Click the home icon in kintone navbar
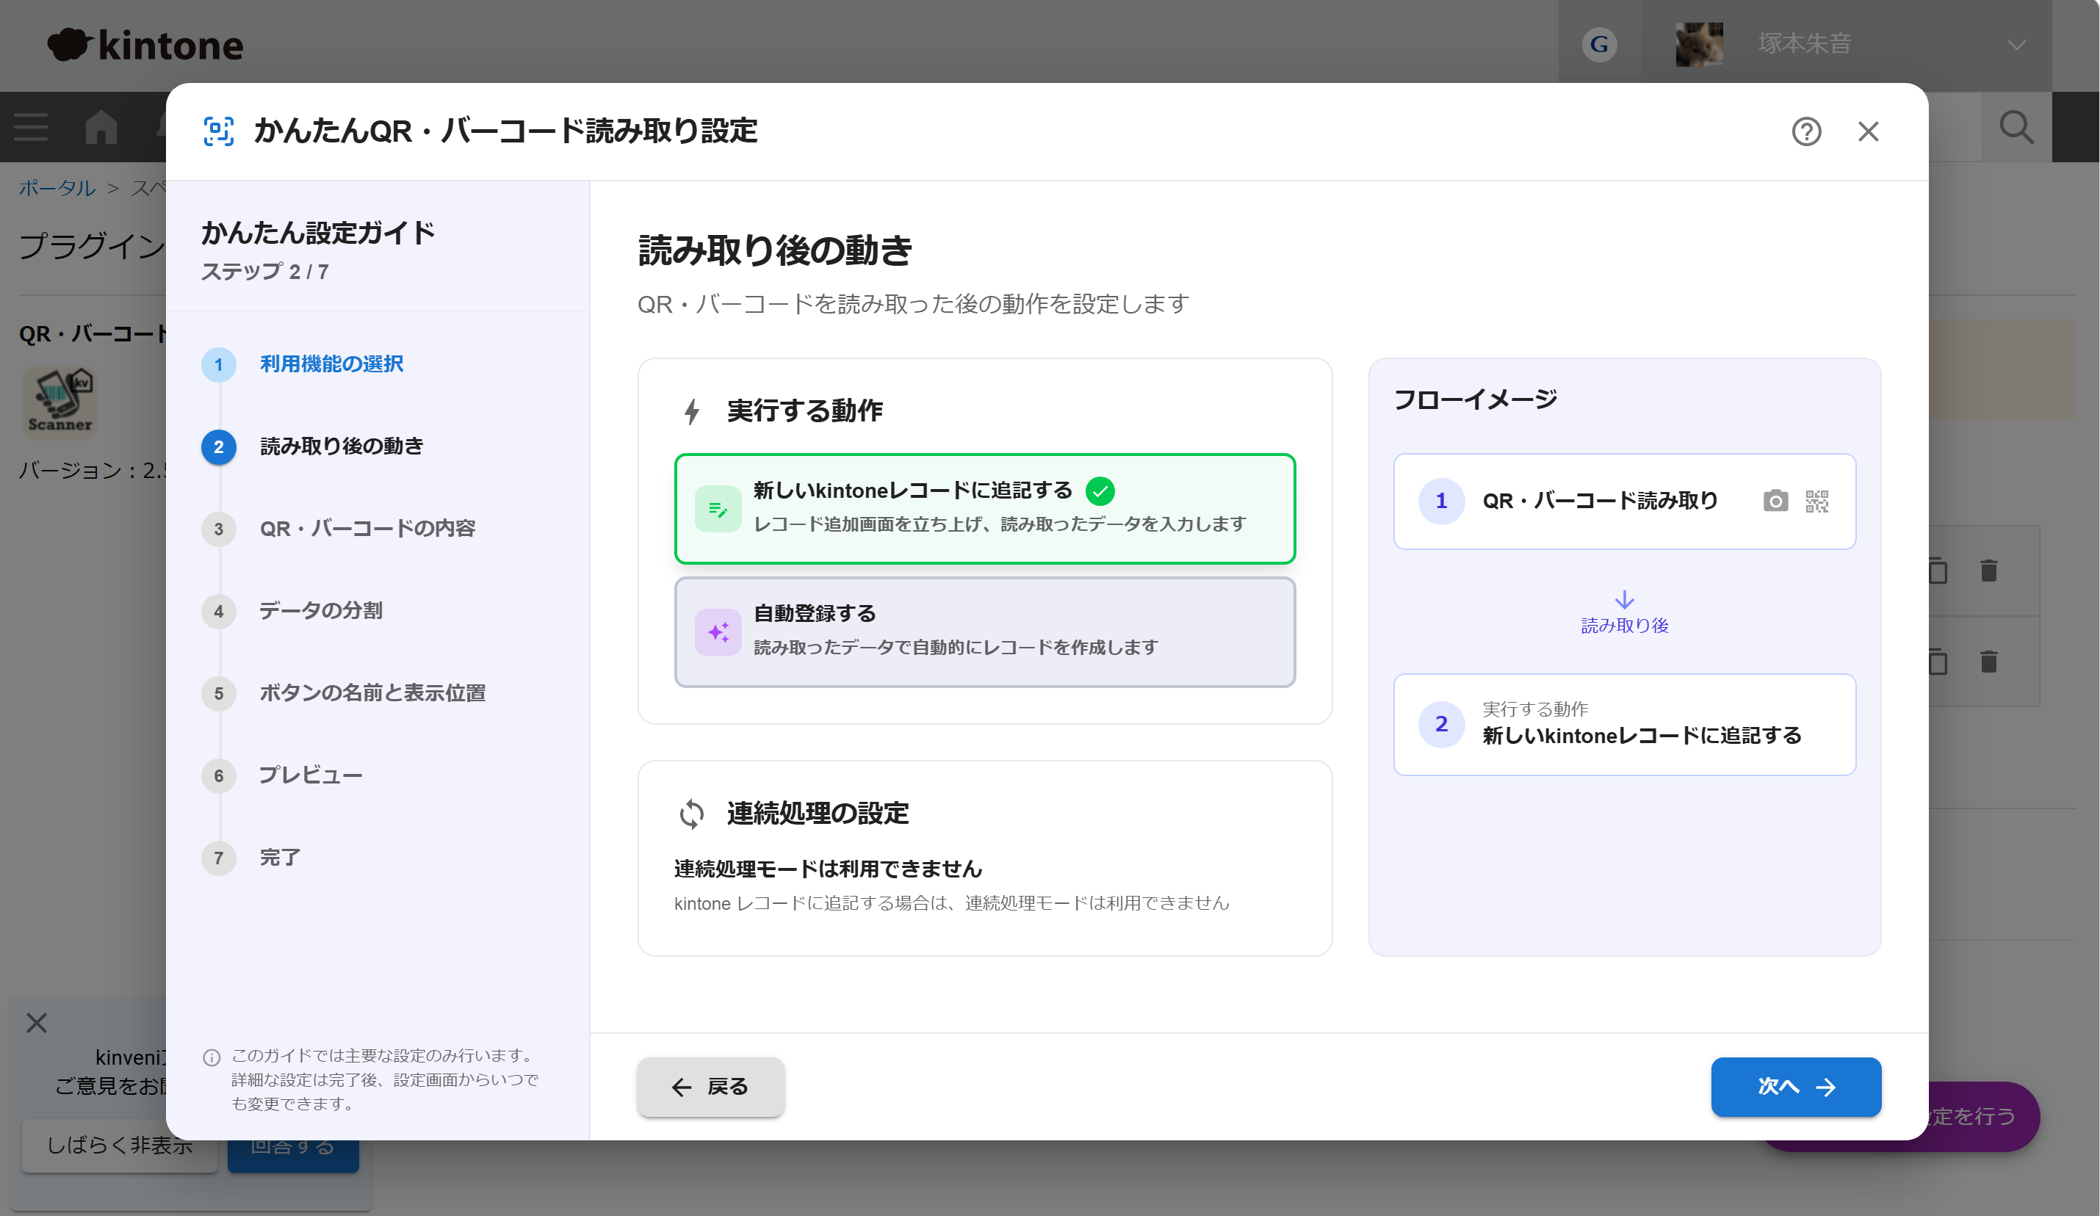This screenshot has height=1216, width=2100. point(101,128)
